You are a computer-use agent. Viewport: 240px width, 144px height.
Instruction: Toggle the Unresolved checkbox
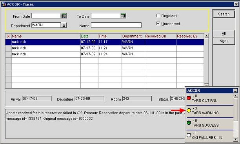click(158, 24)
